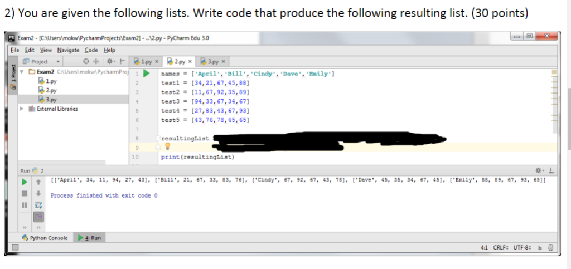571x269 pixels.
Task: Click the names list assignment line
Action: 248,74
